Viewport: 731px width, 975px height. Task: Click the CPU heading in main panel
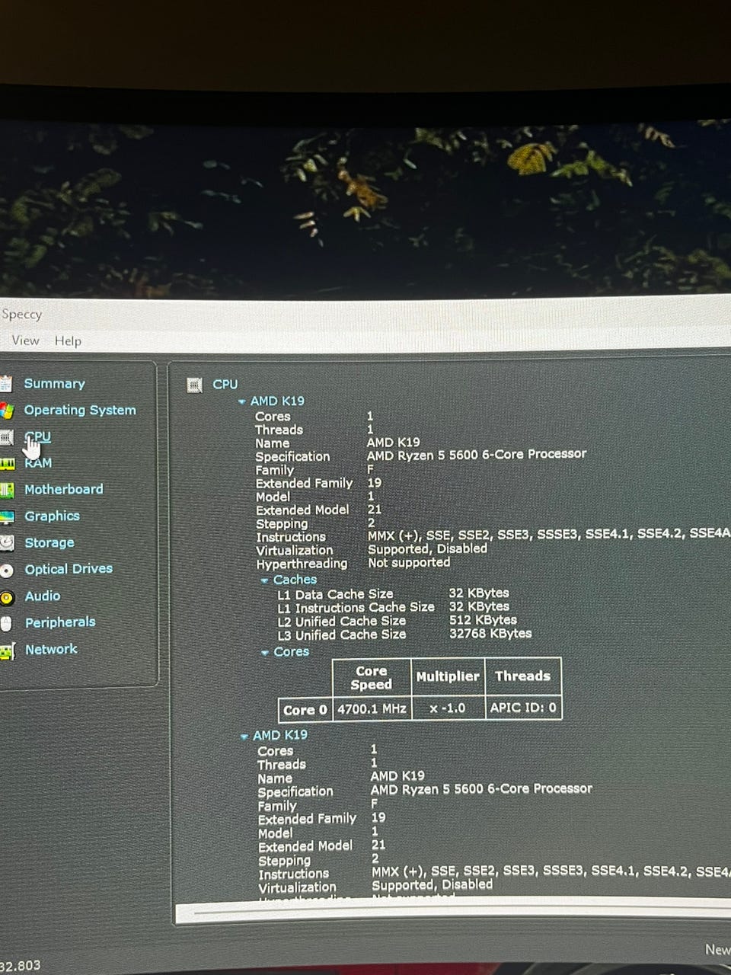click(x=225, y=385)
